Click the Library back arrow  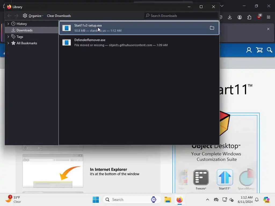coord(9,16)
